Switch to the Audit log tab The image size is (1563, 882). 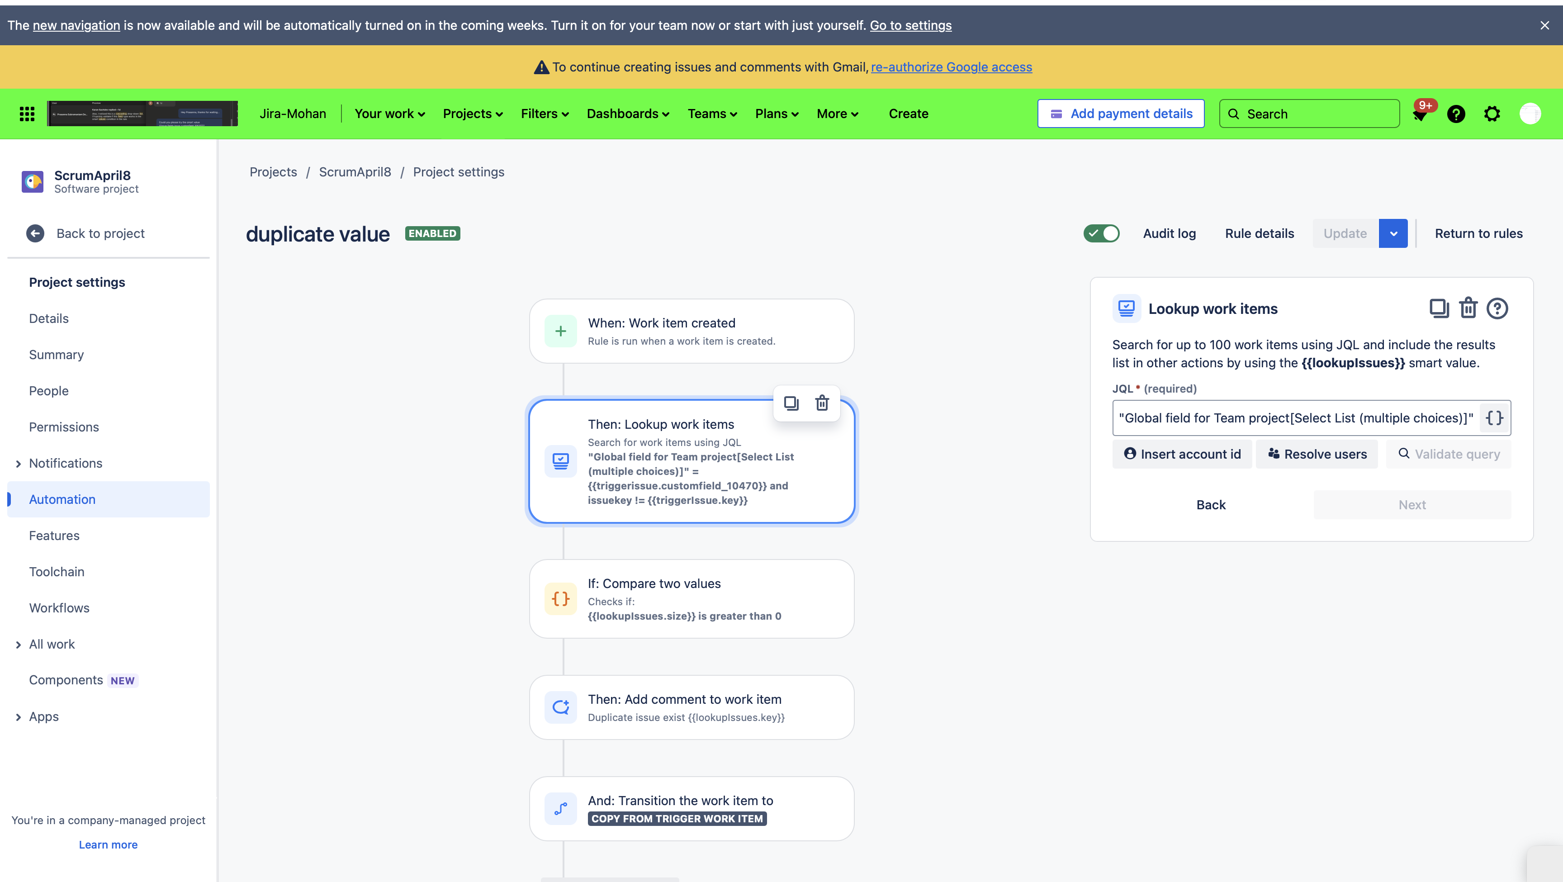pos(1169,233)
